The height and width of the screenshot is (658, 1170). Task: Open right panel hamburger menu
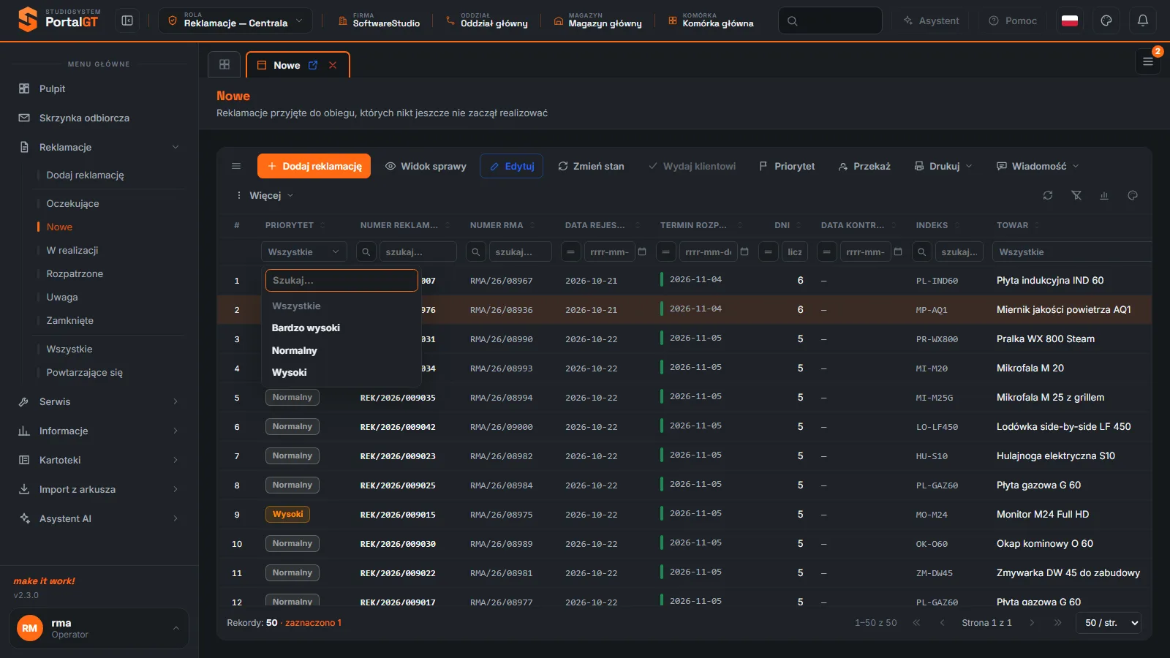click(1148, 61)
